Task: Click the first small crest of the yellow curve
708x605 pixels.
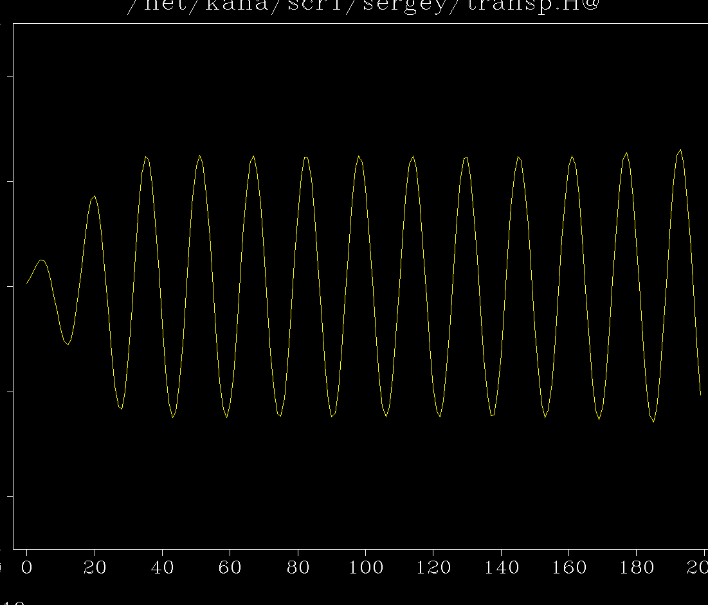Action: 42,260
